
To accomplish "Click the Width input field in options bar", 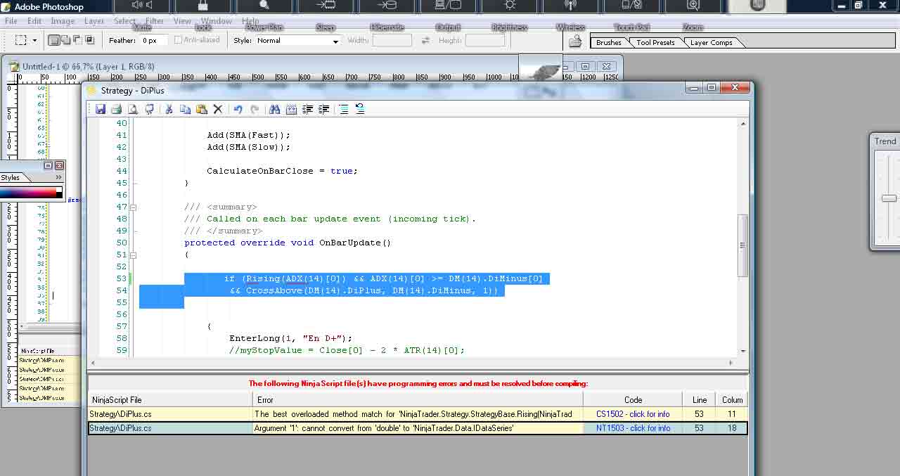I will click(x=392, y=41).
